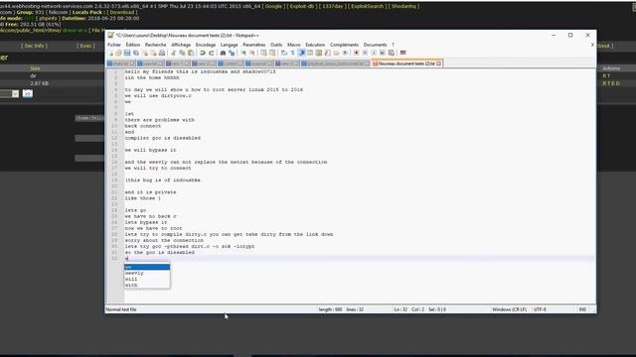The image size is (636, 357).
Task: Choose 'will' from autocomplete suggestions
Action: [147, 279]
